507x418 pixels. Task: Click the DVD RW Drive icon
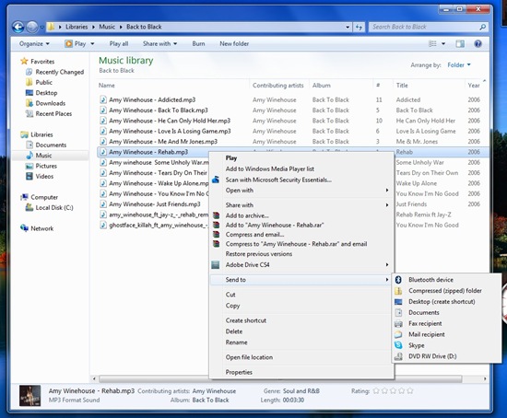[x=398, y=356]
